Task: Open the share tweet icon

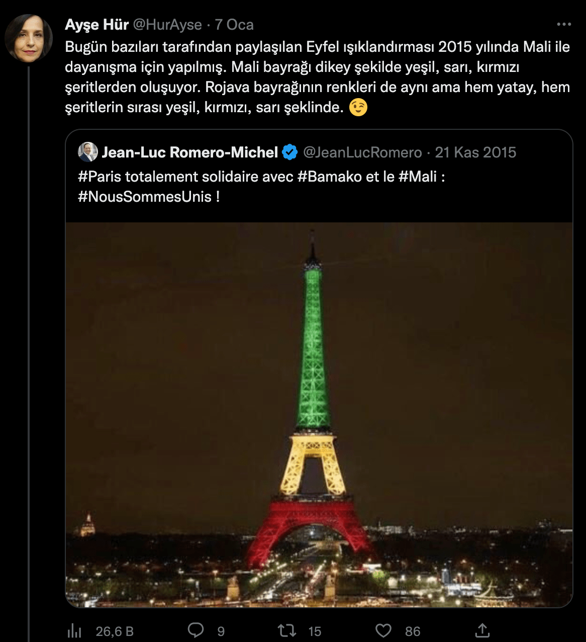Action: point(482,630)
